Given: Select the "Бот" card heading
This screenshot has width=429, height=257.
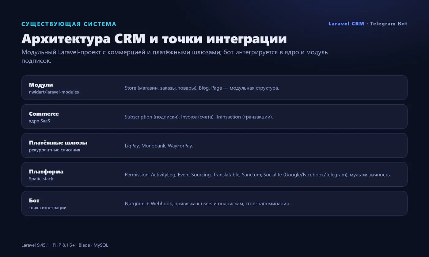Looking at the screenshot, I should [34, 200].
